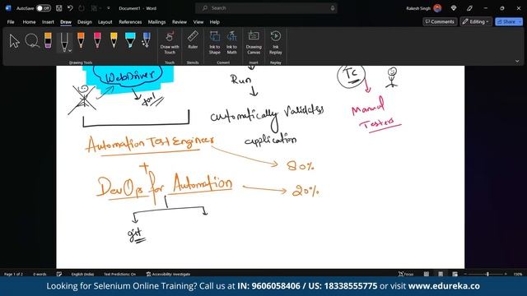Switch to the Layout tab
This screenshot has width=527, height=296.
pos(105,22)
